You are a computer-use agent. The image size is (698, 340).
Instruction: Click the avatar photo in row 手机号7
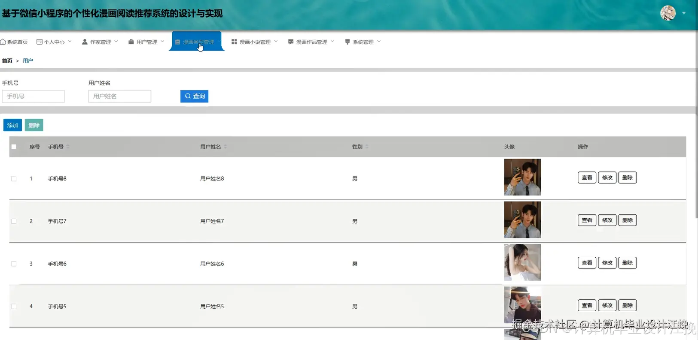tap(522, 220)
